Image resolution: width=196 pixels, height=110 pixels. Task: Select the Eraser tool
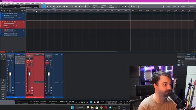click(x=54, y=6)
